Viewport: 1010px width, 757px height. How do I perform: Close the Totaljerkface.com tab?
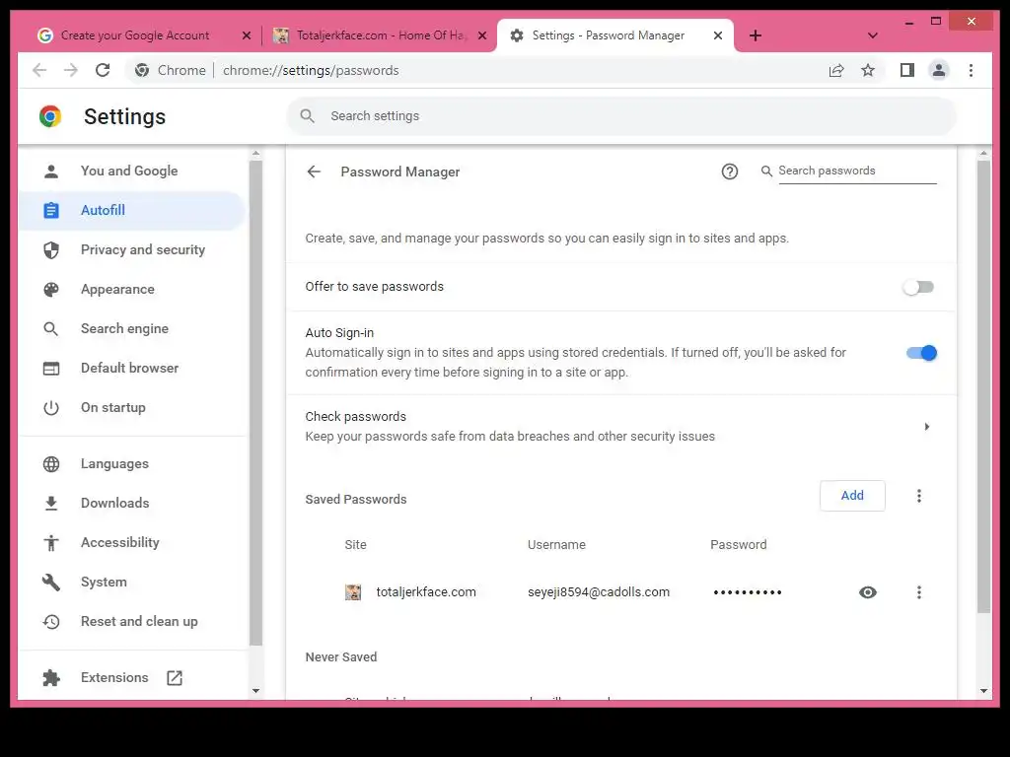481,35
